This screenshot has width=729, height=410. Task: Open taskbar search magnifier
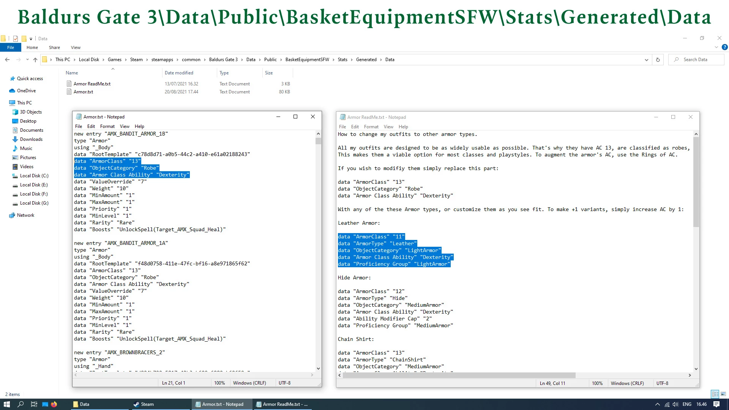(21, 404)
